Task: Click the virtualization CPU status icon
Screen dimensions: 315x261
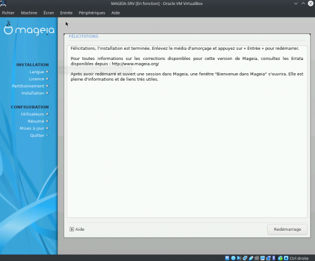Action: pyautogui.click(x=274, y=258)
